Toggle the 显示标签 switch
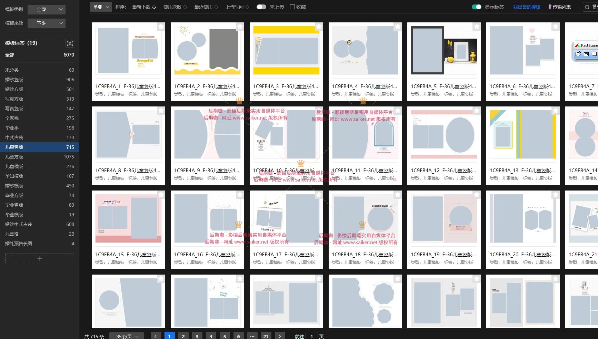Viewport: 598px width, 339px height. [476, 7]
